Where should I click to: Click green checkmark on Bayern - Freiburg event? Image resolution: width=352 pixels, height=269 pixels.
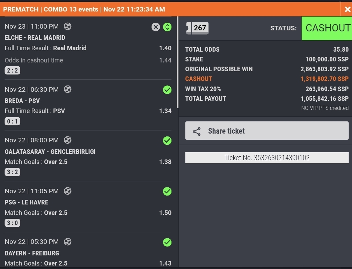[x=167, y=242]
